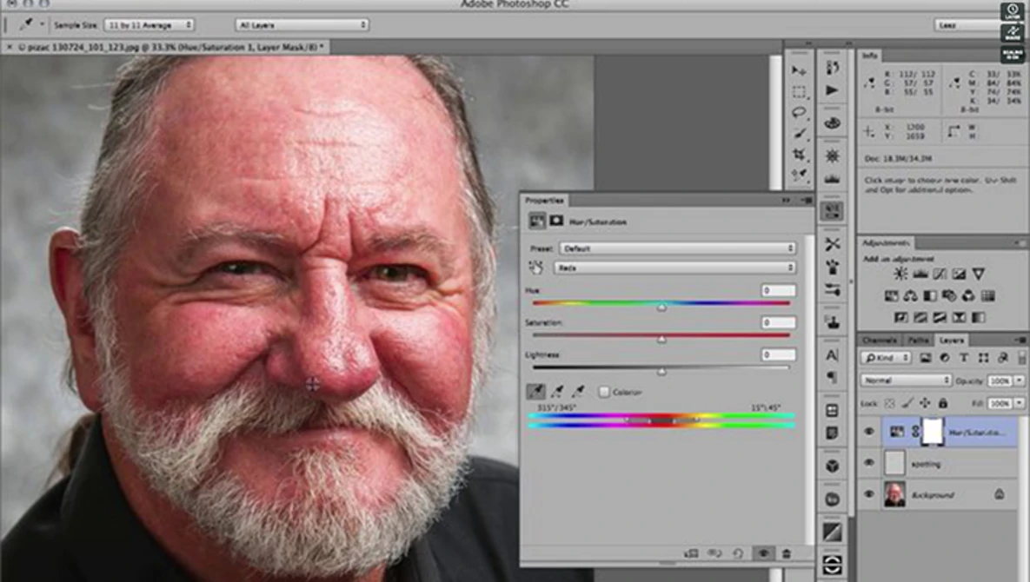Hide the spotting layer
The width and height of the screenshot is (1030, 582).
[x=869, y=463]
